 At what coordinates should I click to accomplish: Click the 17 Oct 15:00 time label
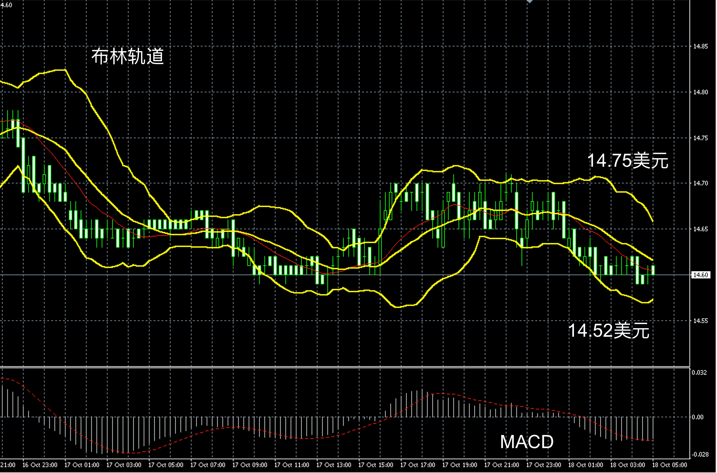point(376,465)
